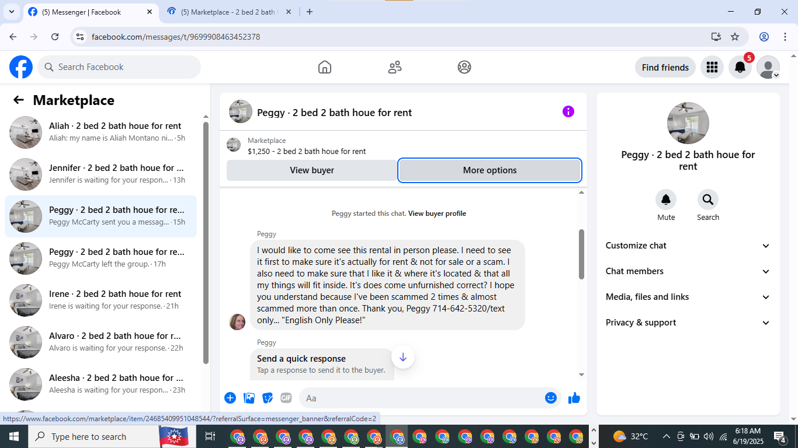Open Windows Task View

coord(210,436)
